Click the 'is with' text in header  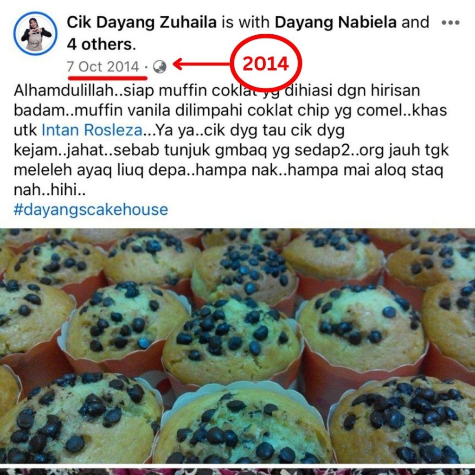pyautogui.click(x=246, y=22)
